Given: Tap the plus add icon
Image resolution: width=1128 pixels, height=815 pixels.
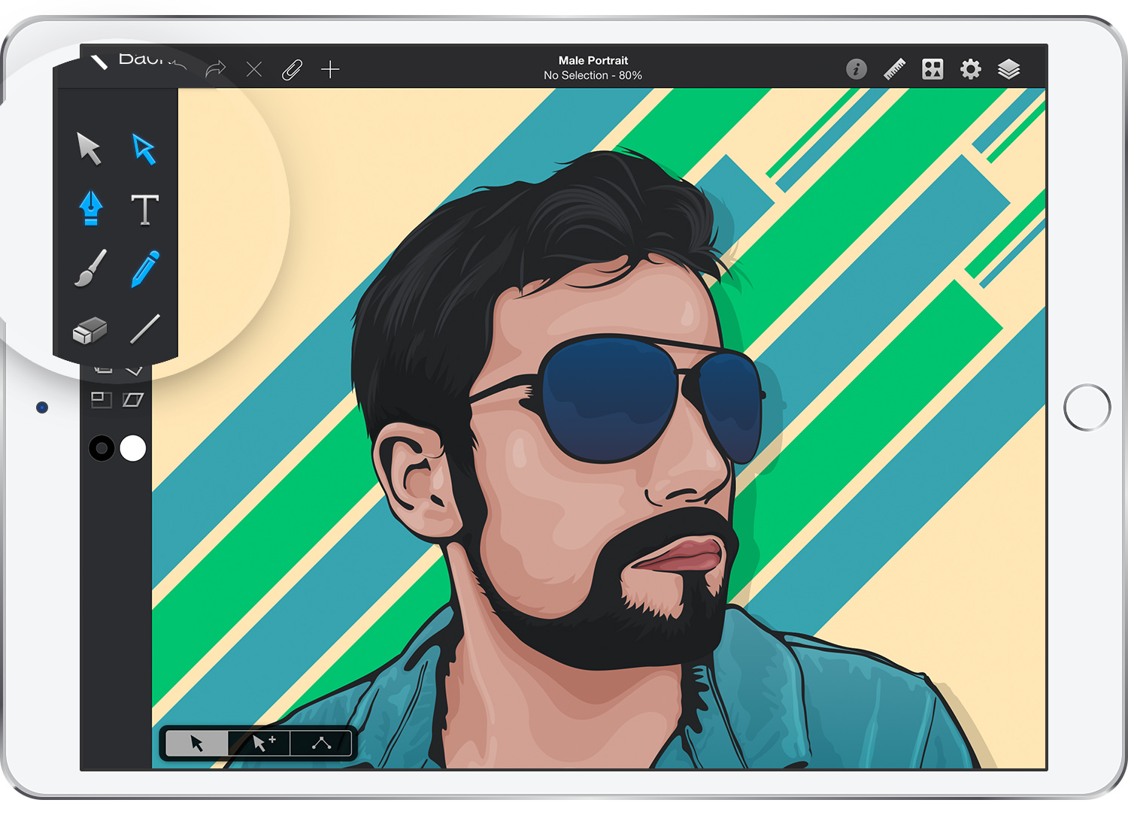Looking at the screenshot, I should (330, 70).
